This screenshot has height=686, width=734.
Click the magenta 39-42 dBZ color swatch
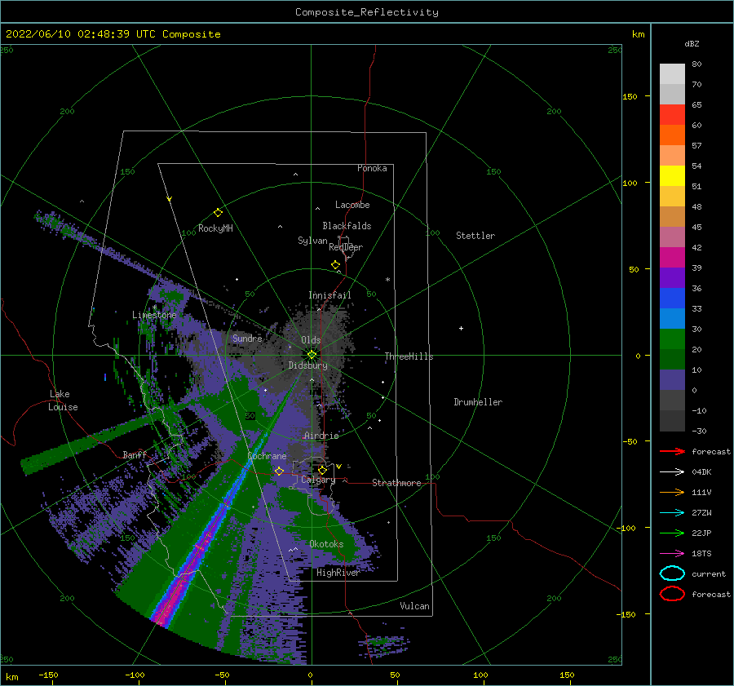pyautogui.click(x=672, y=258)
